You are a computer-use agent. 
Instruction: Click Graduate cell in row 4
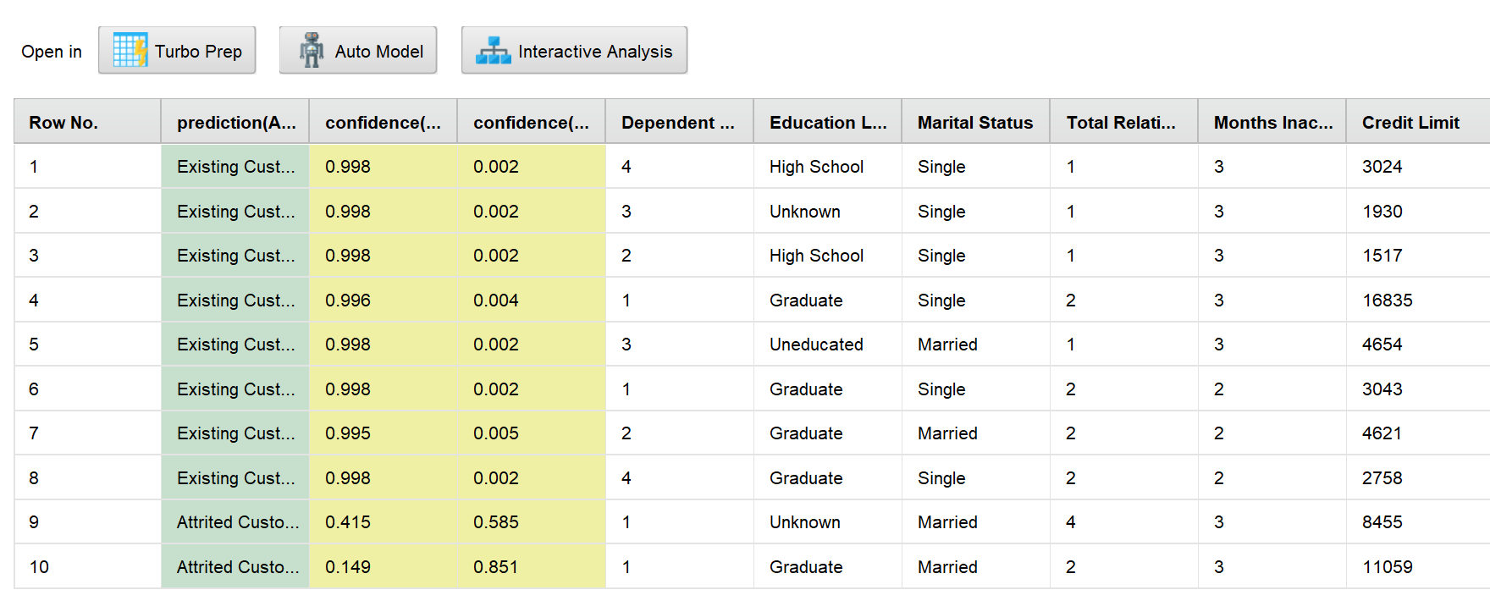point(828,300)
